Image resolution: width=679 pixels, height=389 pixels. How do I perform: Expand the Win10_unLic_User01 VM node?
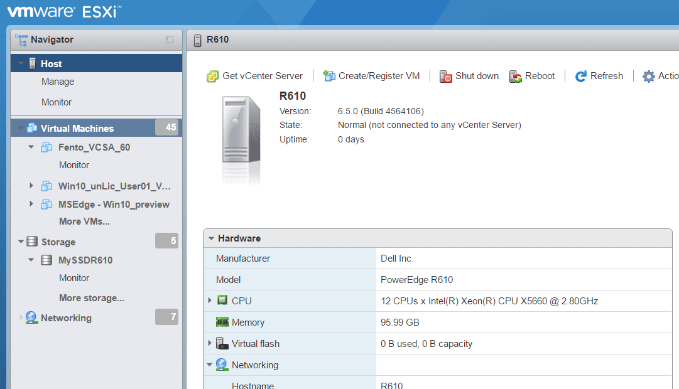click(31, 186)
